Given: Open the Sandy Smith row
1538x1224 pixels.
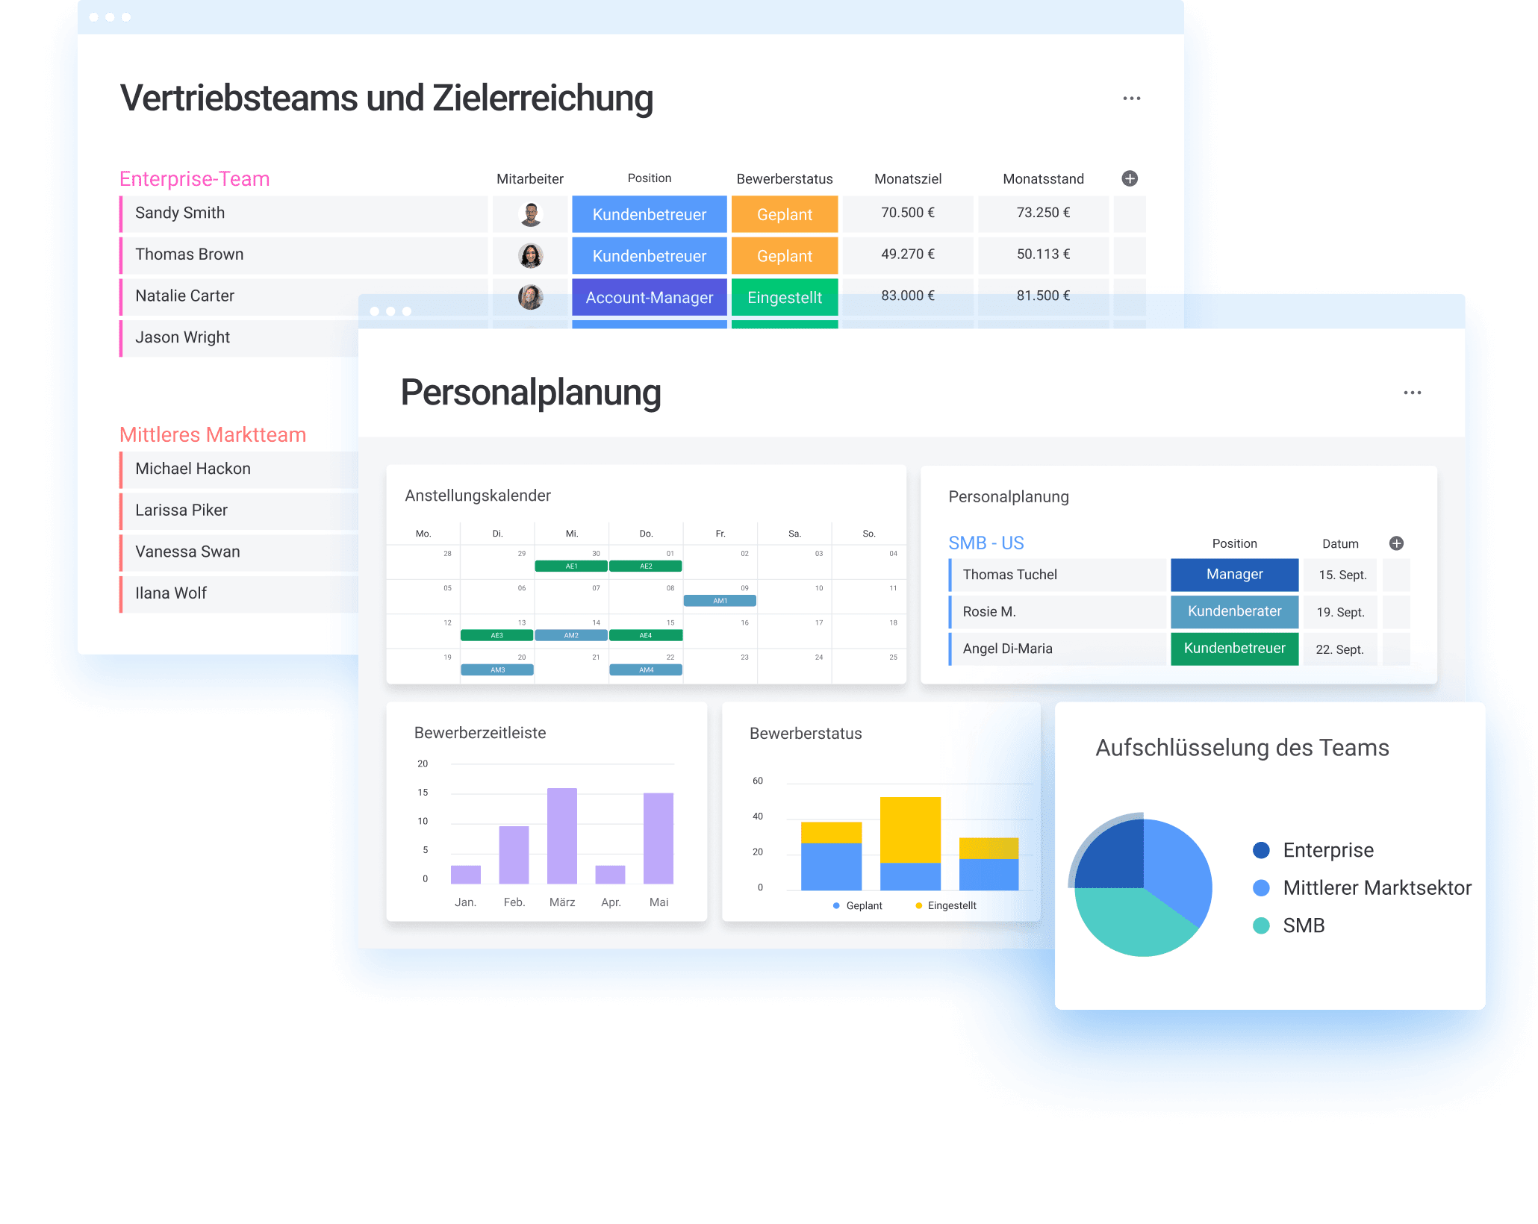Looking at the screenshot, I should (304, 213).
